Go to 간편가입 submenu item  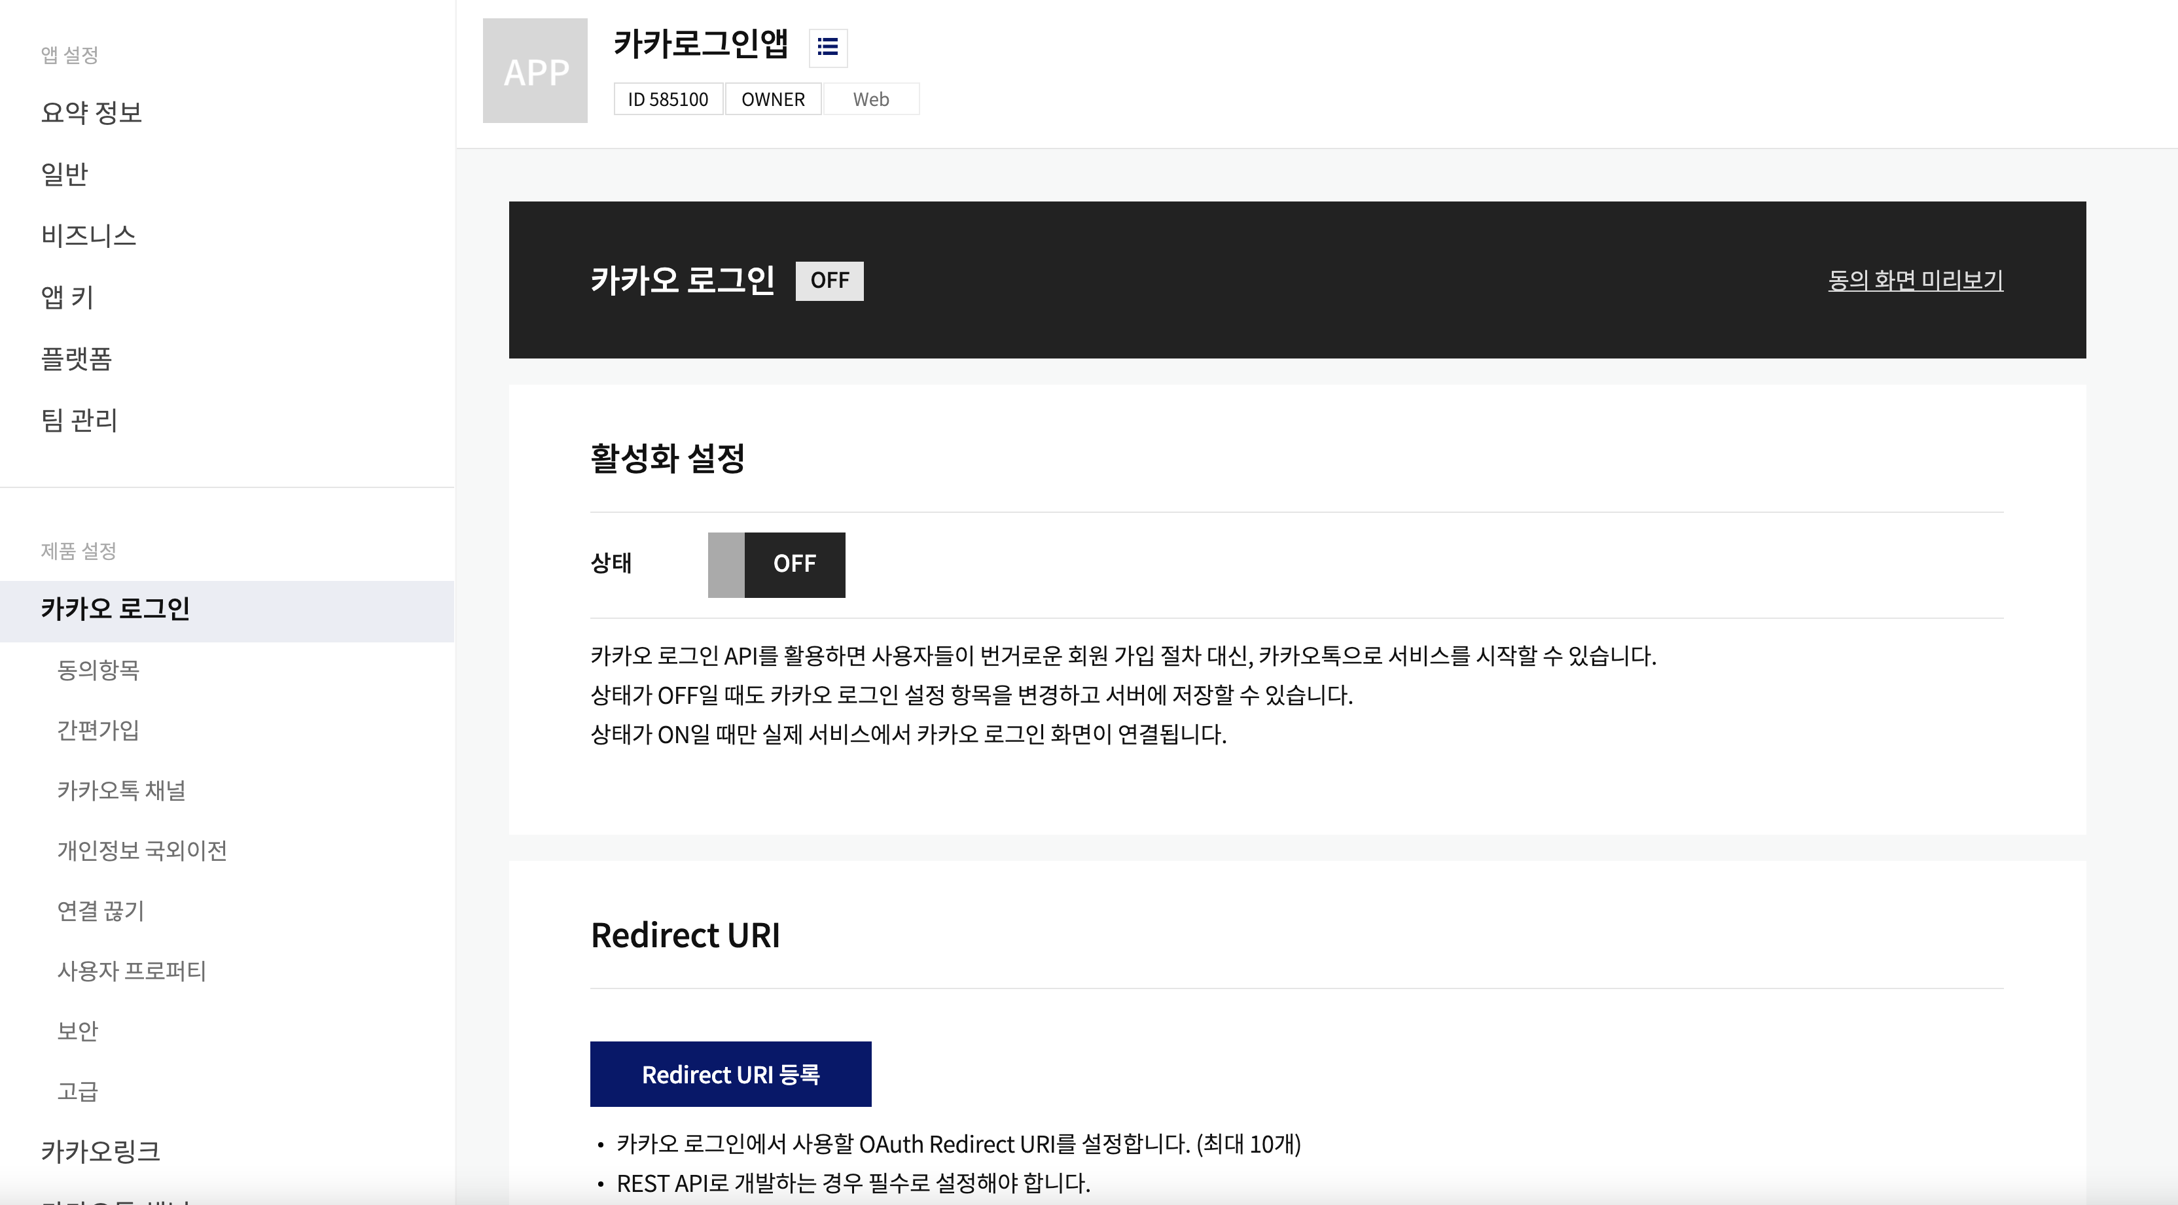click(x=98, y=730)
